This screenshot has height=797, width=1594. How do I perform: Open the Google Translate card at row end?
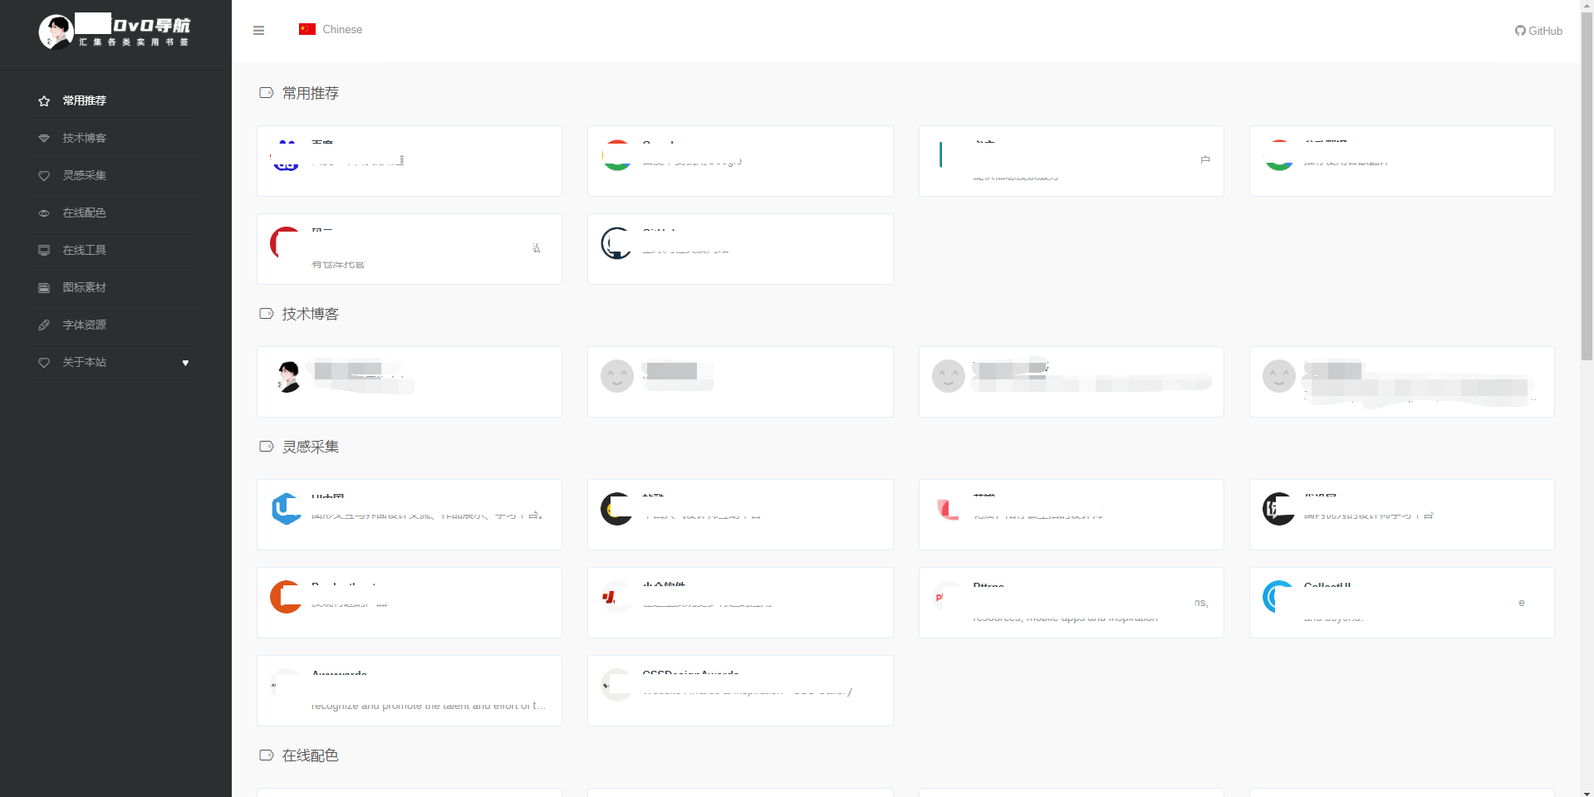tap(1401, 161)
